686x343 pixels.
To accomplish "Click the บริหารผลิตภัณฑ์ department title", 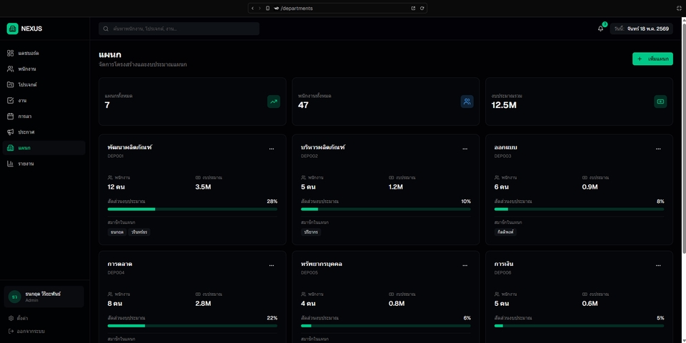I will [323, 147].
